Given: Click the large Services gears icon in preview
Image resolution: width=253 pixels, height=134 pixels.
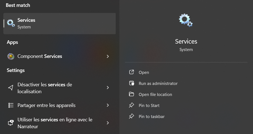Looking at the screenshot, I should pos(186,20).
